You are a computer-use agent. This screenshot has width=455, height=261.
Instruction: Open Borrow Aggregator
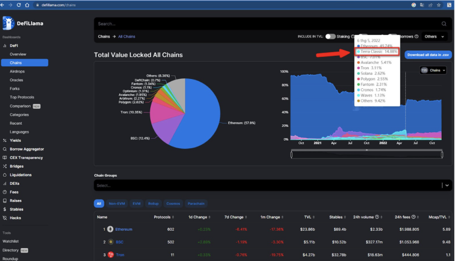27,149
